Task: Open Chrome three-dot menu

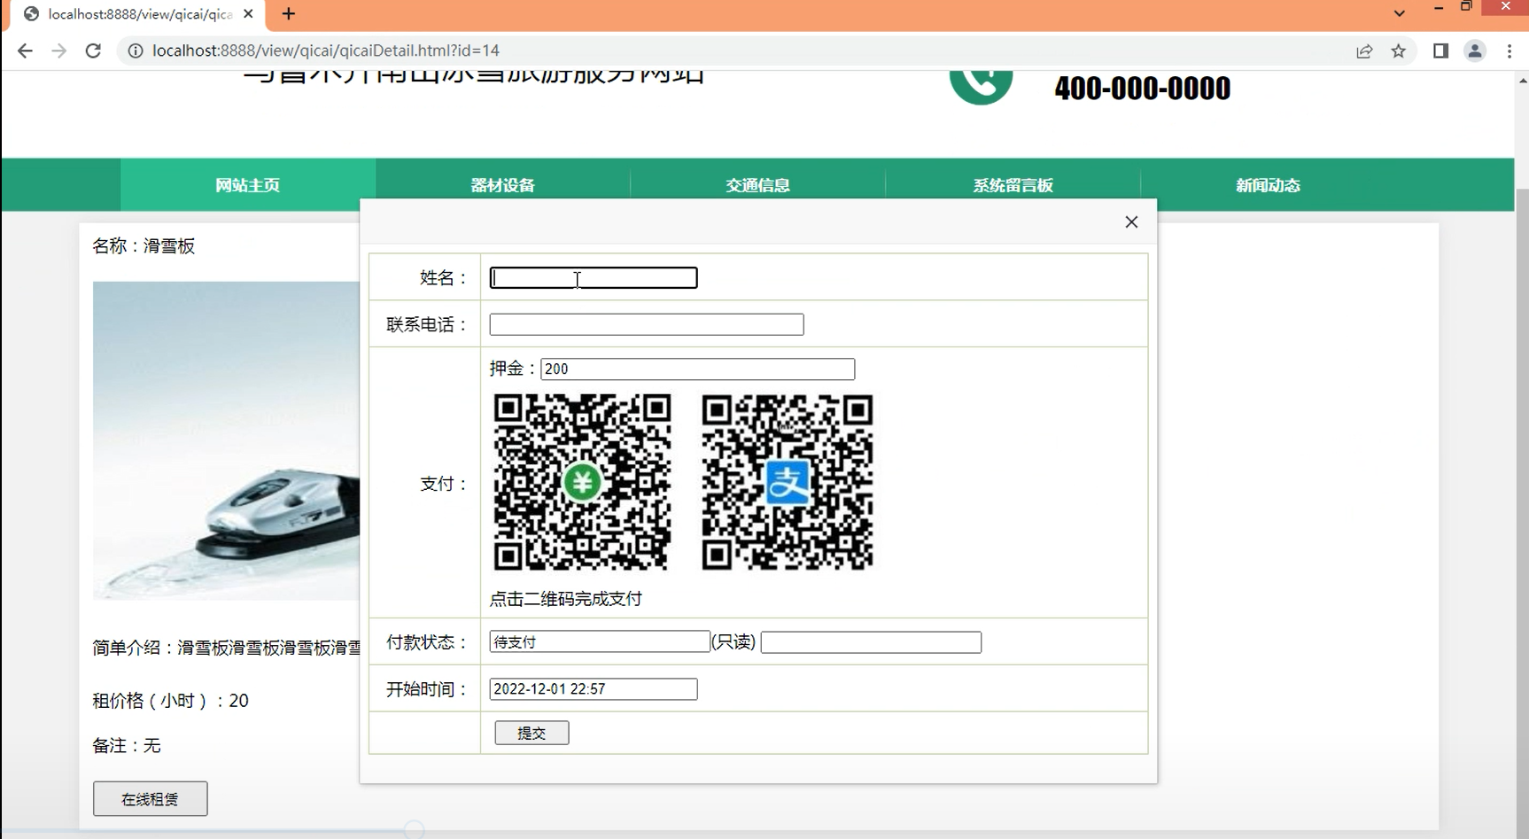Action: [x=1510, y=50]
